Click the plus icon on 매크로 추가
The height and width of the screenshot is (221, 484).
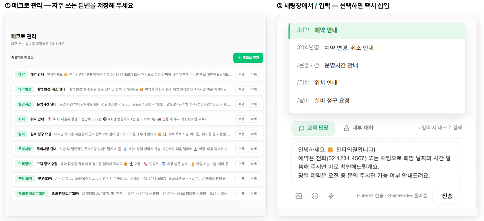[239, 58]
